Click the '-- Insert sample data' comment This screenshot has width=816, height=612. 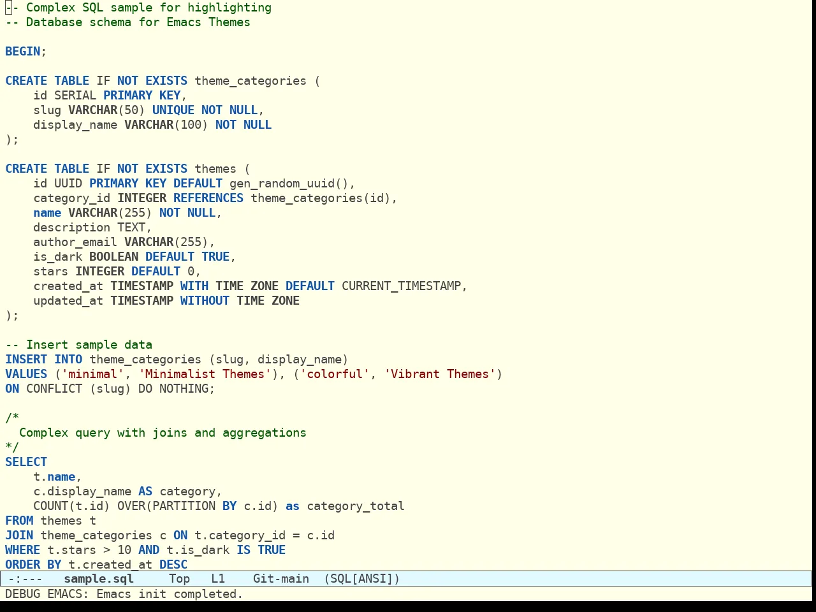79,345
